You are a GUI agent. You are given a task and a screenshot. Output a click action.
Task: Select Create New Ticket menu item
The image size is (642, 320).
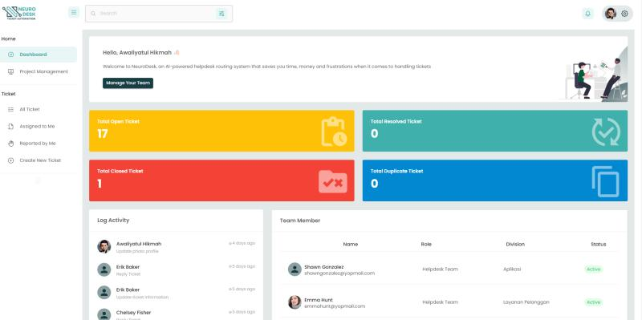click(x=39, y=160)
